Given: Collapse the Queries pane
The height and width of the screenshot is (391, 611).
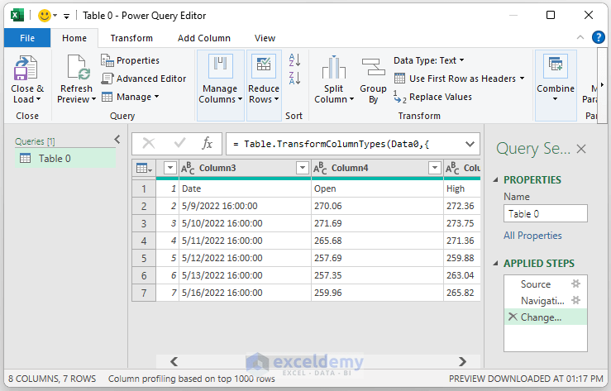Looking at the screenshot, I should pyautogui.click(x=117, y=140).
